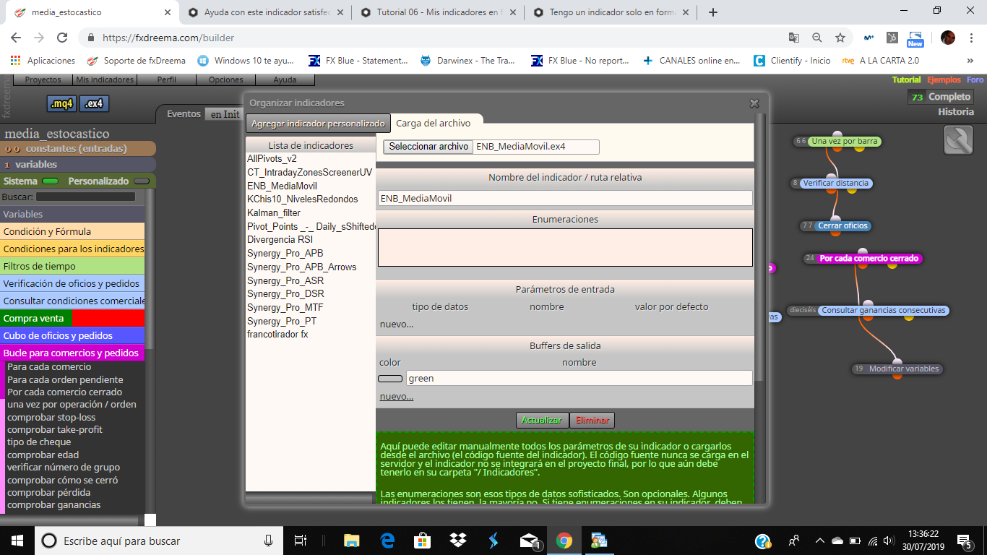
Task: Expand the variables section
Action: point(78,165)
